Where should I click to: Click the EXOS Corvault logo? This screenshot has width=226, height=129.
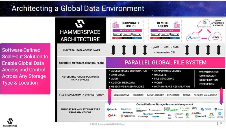coord(171,109)
